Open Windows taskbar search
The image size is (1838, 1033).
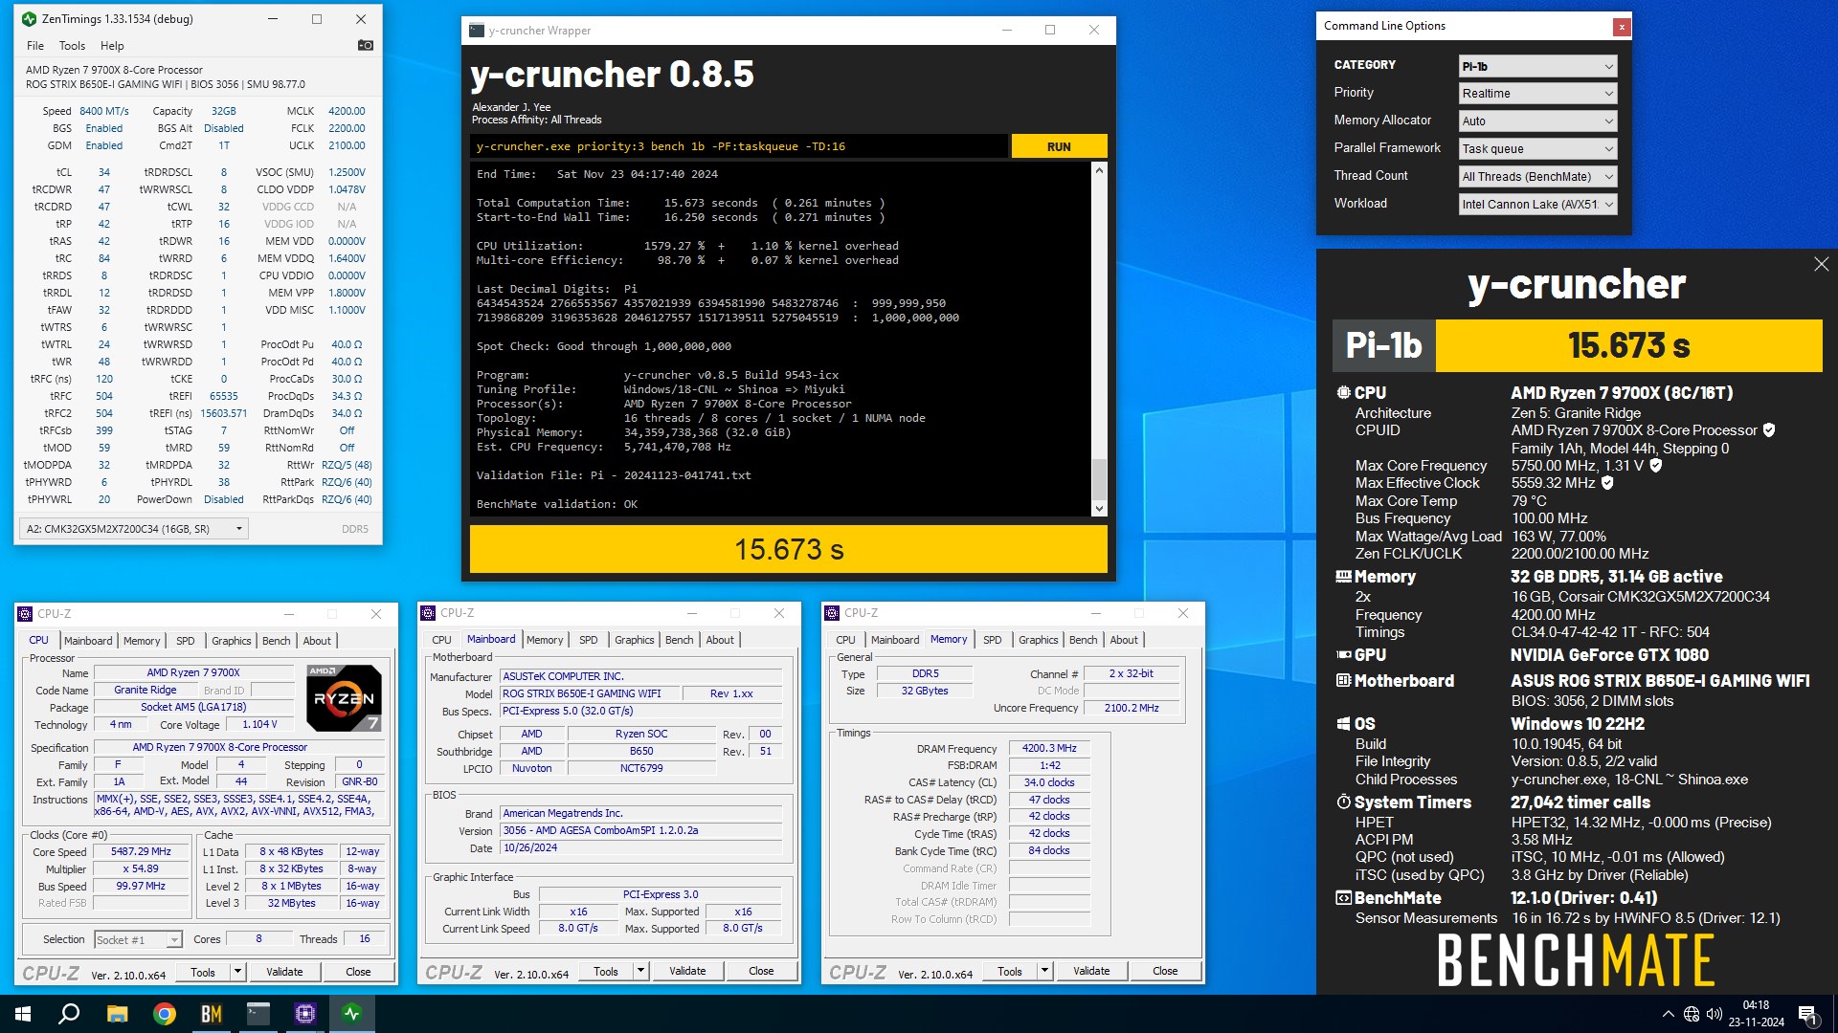[x=69, y=1014]
